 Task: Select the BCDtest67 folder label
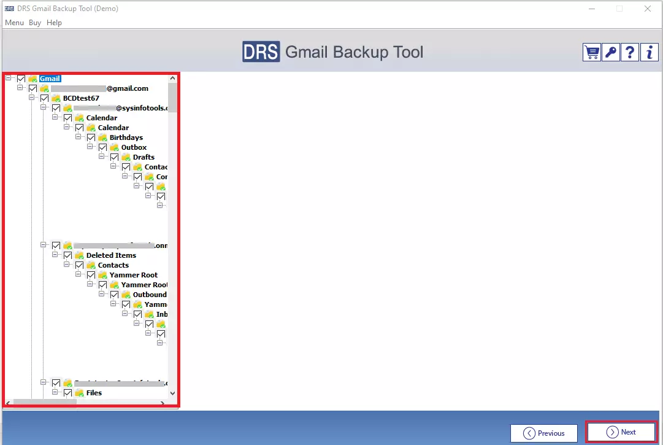(x=81, y=98)
